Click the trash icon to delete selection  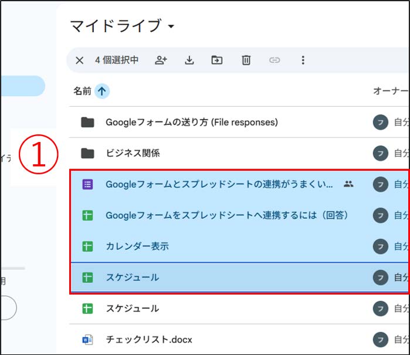(x=246, y=60)
